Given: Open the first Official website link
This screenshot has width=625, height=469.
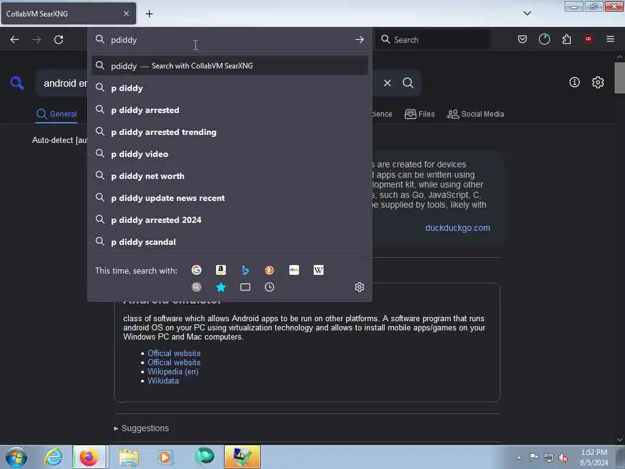Looking at the screenshot, I should point(174,354).
